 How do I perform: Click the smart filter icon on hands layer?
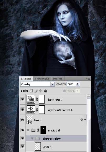click(x=82, y=120)
